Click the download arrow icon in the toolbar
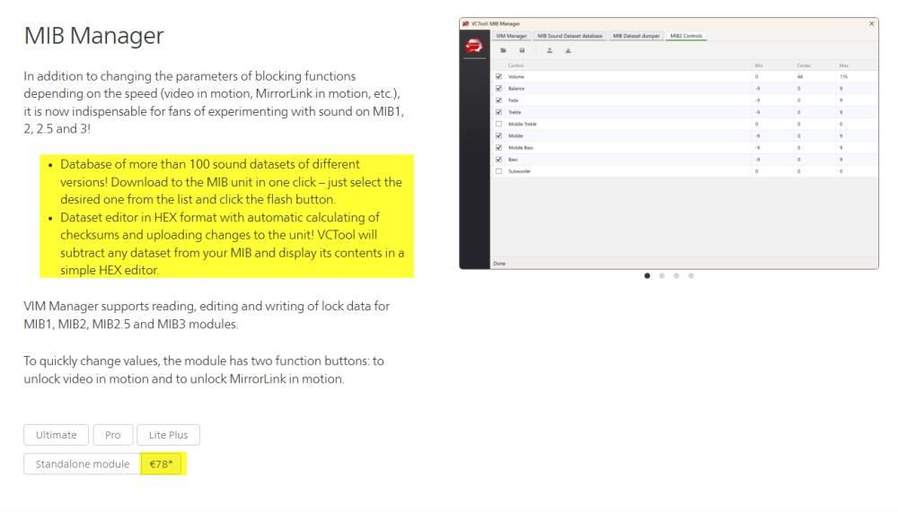The image size is (898, 512). point(568,50)
